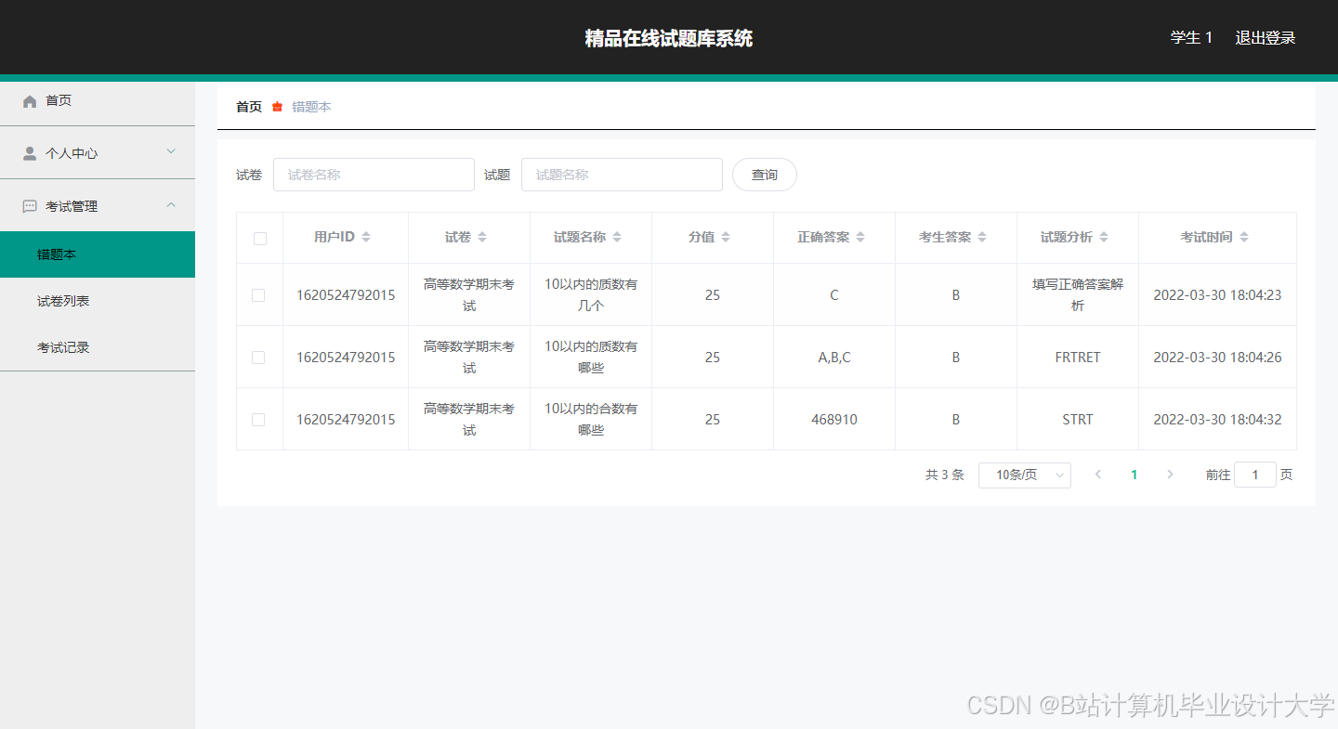The image size is (1338, 729).
Task: Open 考试记录 in the sidebar
Action: click(x=98, y=347)
